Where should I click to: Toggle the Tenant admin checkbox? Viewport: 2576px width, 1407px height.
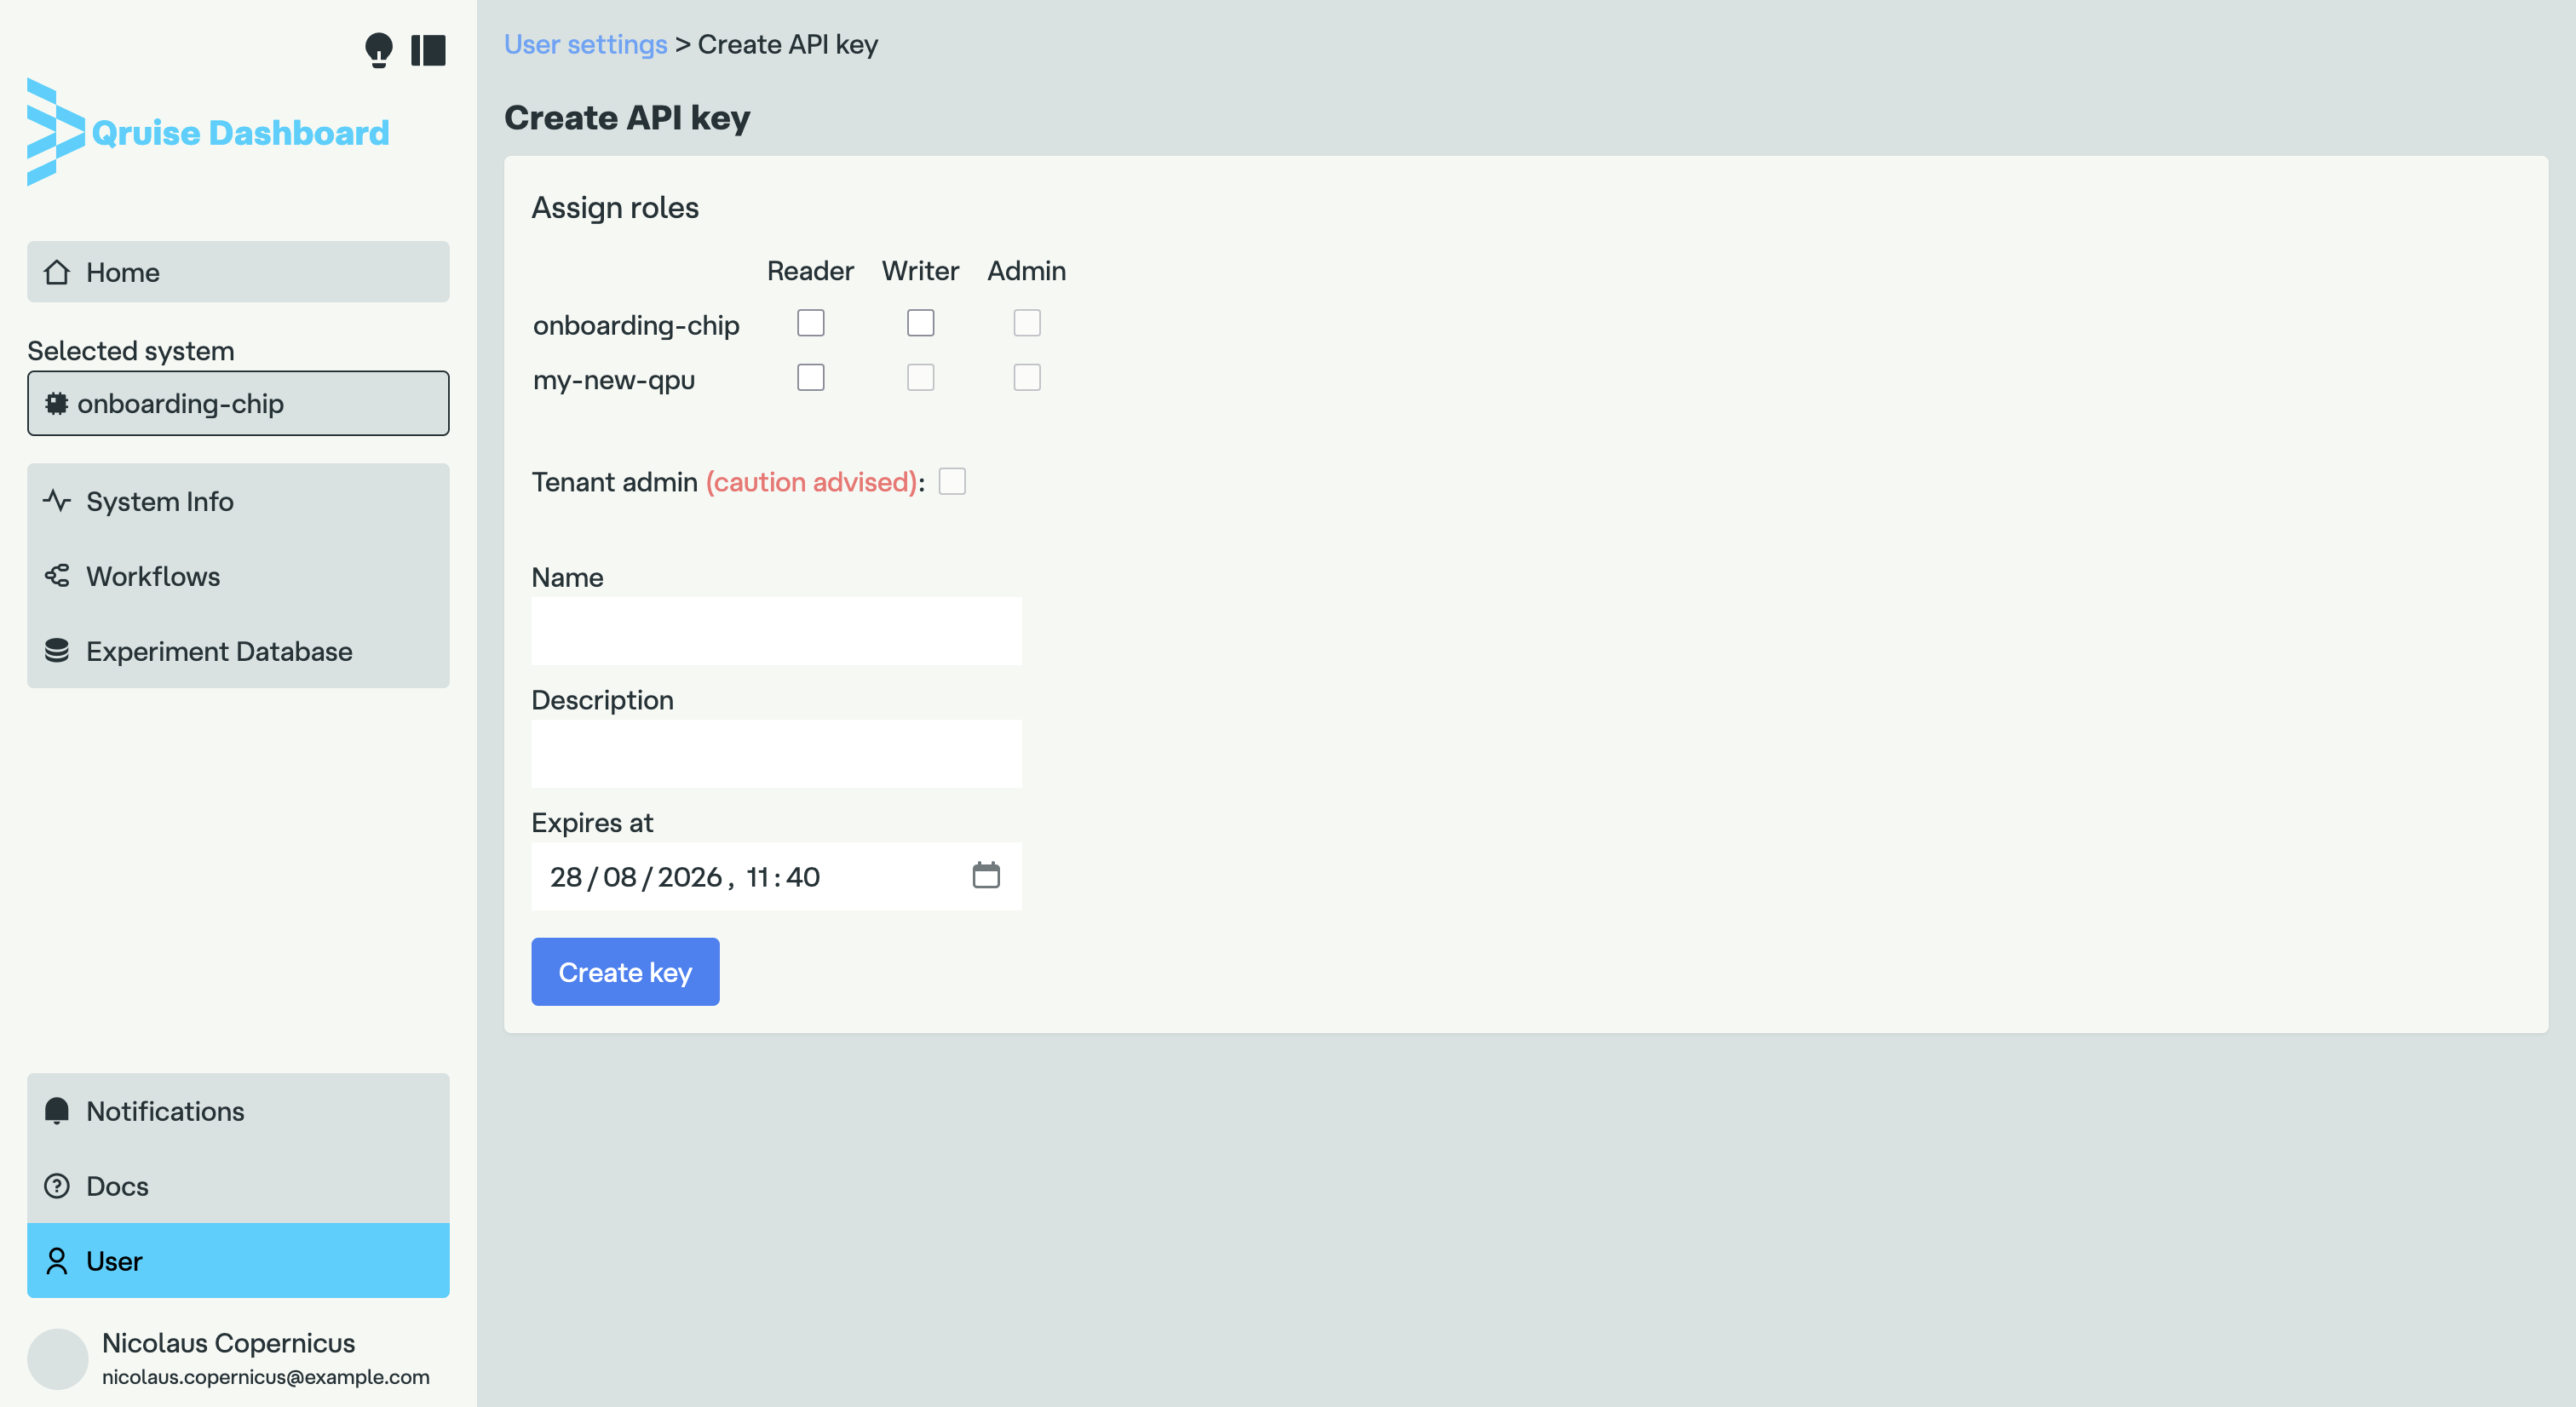(x=952, y=482)
